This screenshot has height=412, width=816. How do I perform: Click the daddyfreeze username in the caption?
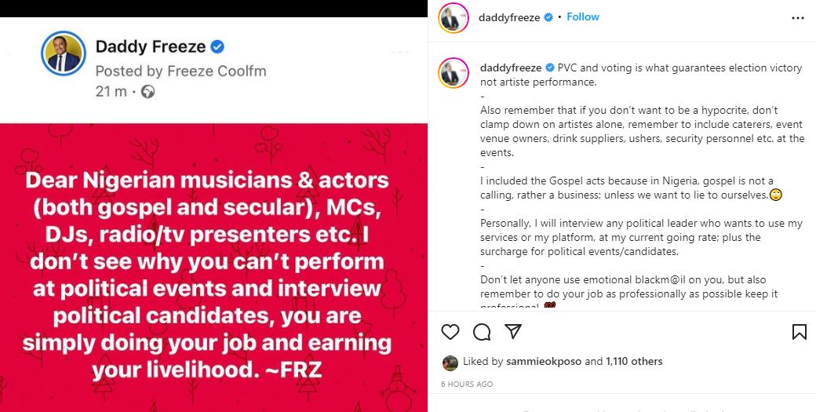pos(510,68)
